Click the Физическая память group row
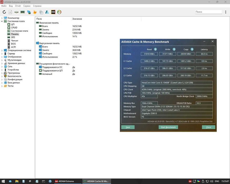The height and width of the screenshot is (184, 230). click(47, 23)
